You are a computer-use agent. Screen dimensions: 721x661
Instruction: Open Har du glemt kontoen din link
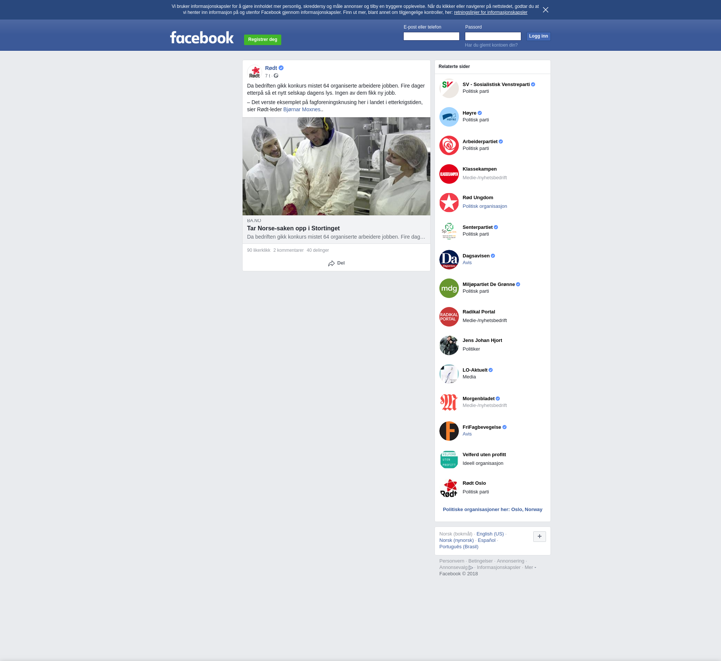[491, 45]
